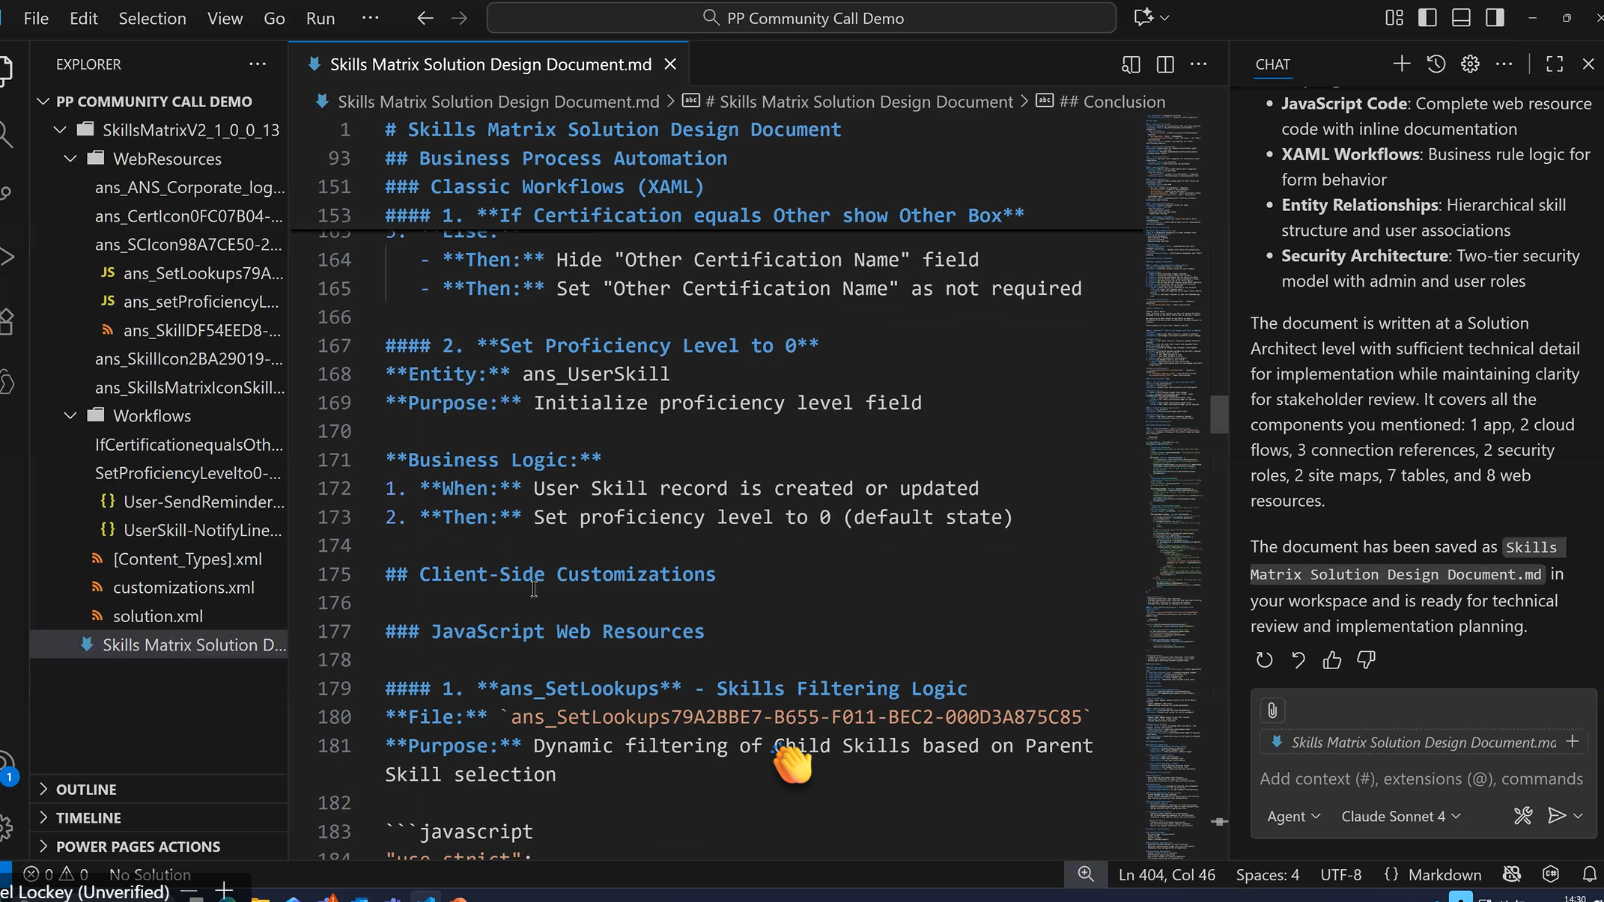The width and height of the screenshot is (1604, 902).
Task: Show chat history clock icon
Action: [x=1436, y=64]
